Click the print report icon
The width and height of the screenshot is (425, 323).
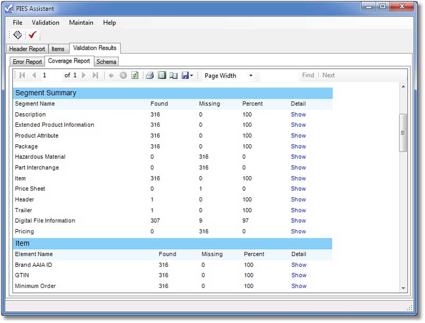click(x=150, y=75)
